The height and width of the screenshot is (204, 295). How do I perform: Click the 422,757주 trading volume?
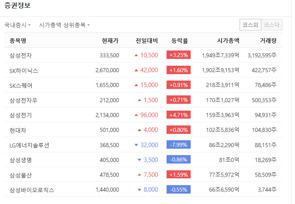(264, 70)
